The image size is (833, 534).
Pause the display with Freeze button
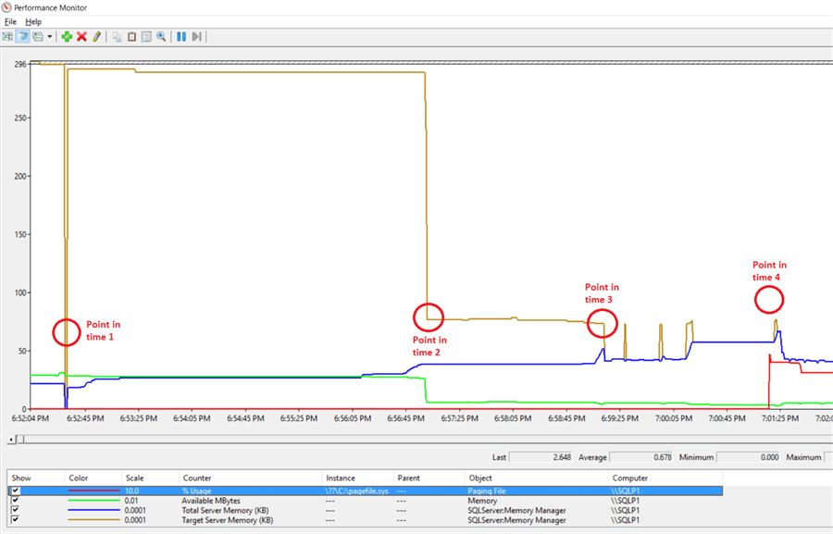[181, 36]
